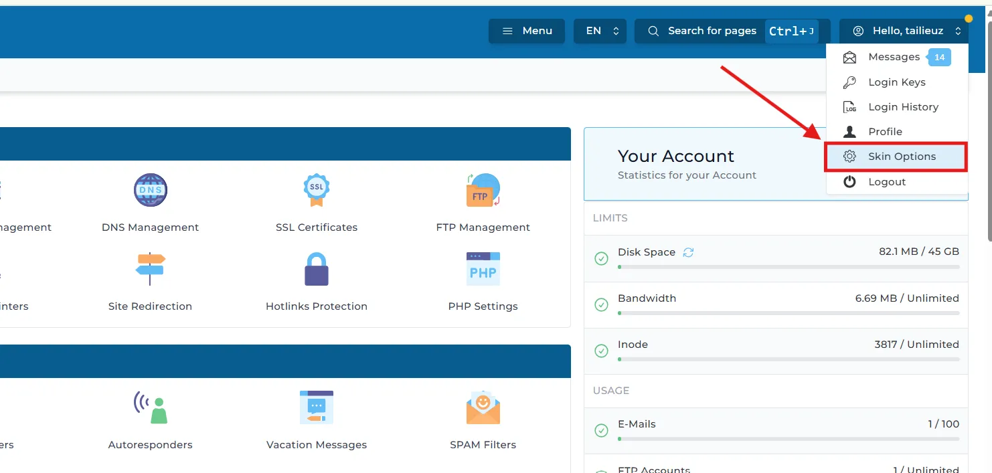
Task: Expand the EN language dropdown
Action: point(600,31)
